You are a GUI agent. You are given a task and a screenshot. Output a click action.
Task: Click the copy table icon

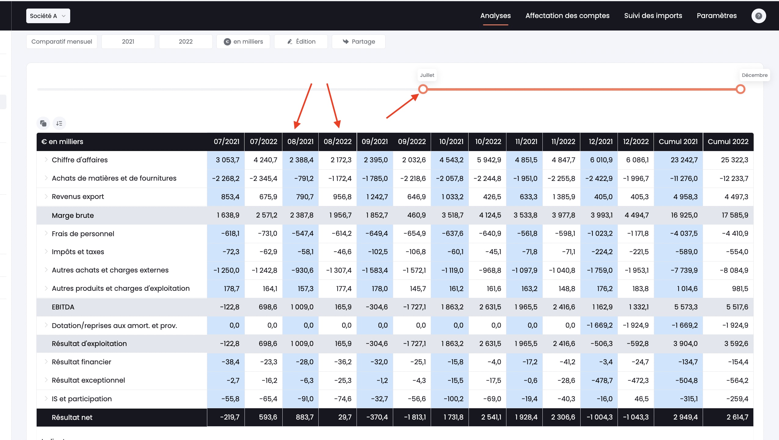pyautogui.click(x=43, y=123)
